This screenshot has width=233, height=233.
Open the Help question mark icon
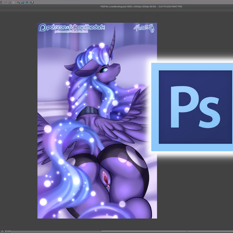(x=32, y=2)
